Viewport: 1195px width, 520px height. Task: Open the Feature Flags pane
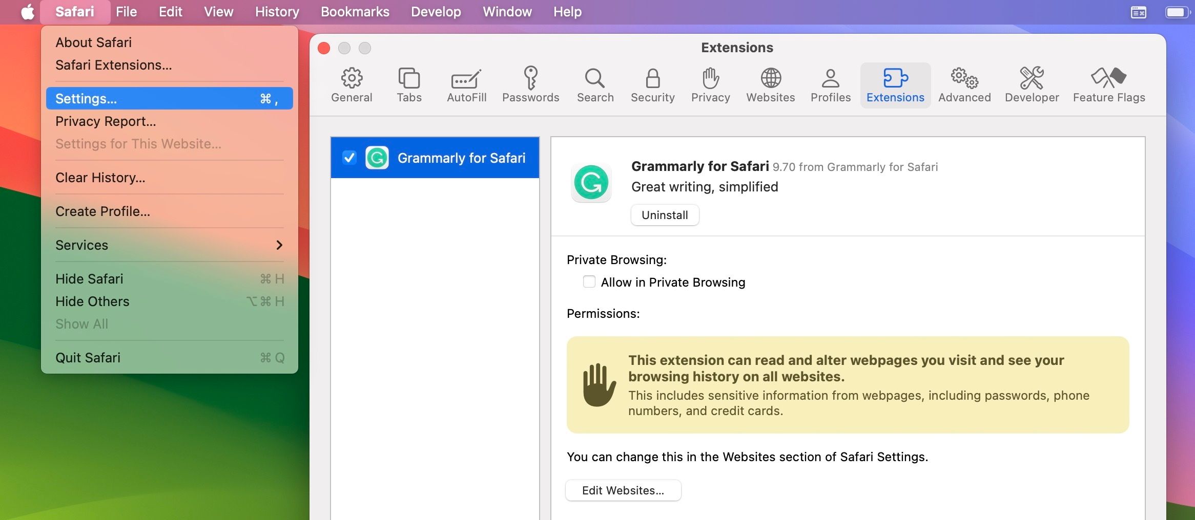coord(1109,84)
